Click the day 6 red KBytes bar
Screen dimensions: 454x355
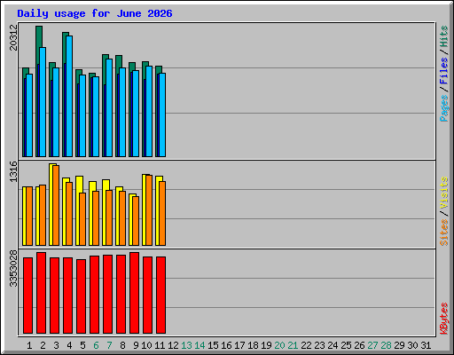94,295
